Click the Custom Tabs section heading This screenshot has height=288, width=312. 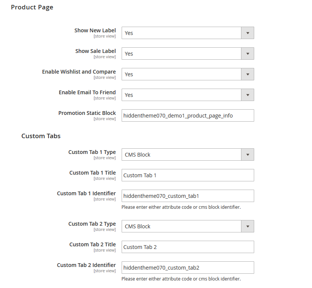pos(41,136)
